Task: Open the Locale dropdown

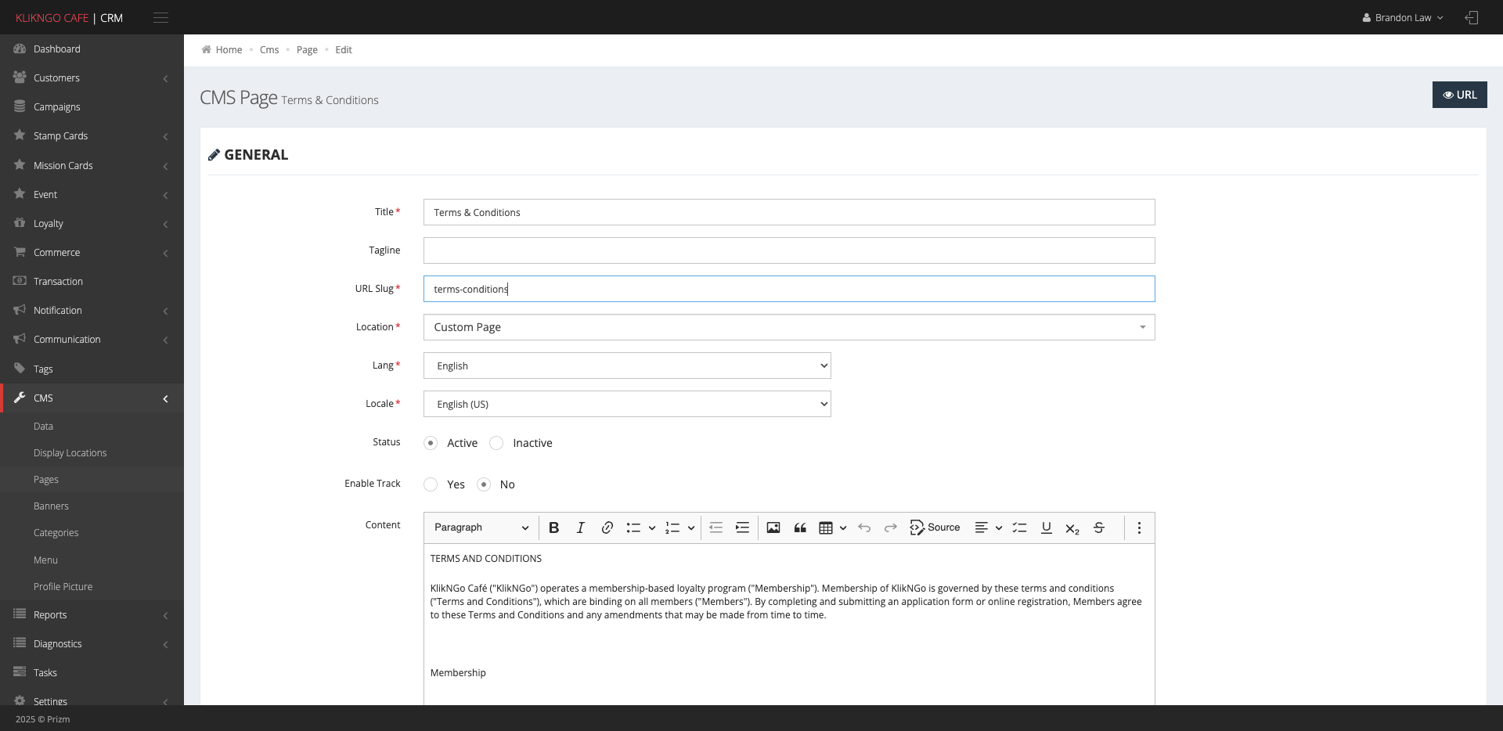Action: pyautogui.click(x=627, y=404)
